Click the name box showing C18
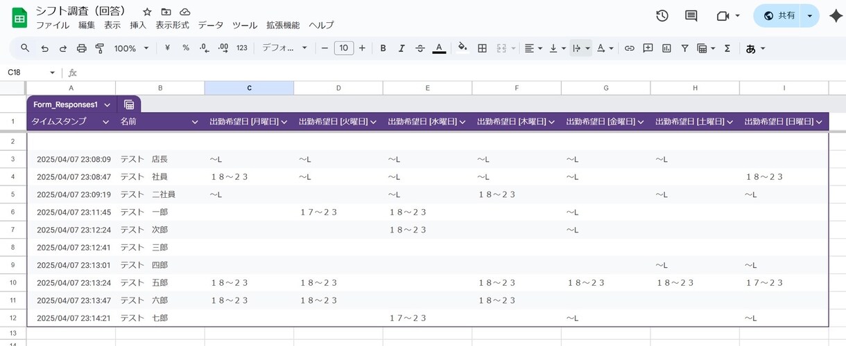846x346 pixels. point(31,73)
